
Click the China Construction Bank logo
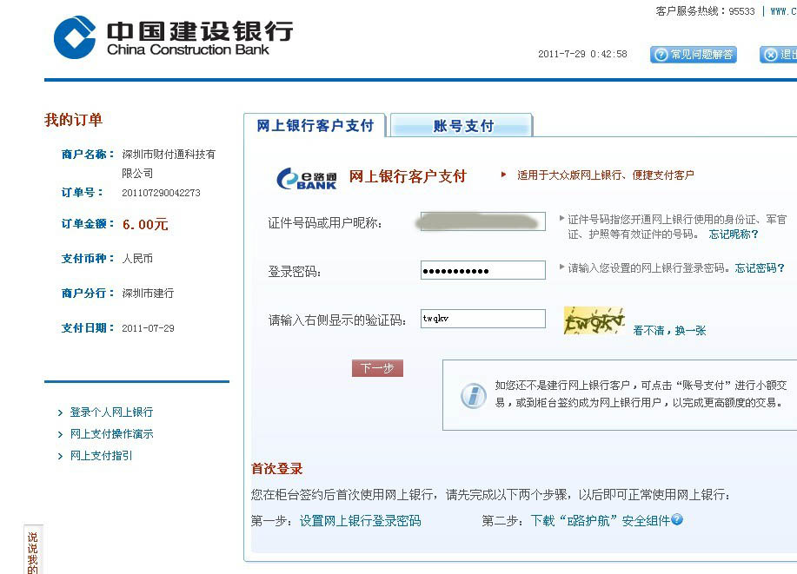[x=173, y=37]
